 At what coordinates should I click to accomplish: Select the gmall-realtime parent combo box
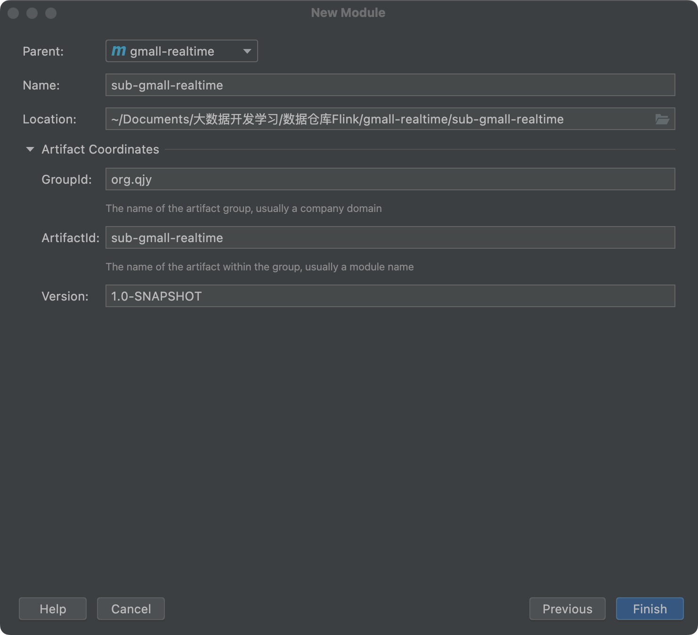tap(181, 51)
